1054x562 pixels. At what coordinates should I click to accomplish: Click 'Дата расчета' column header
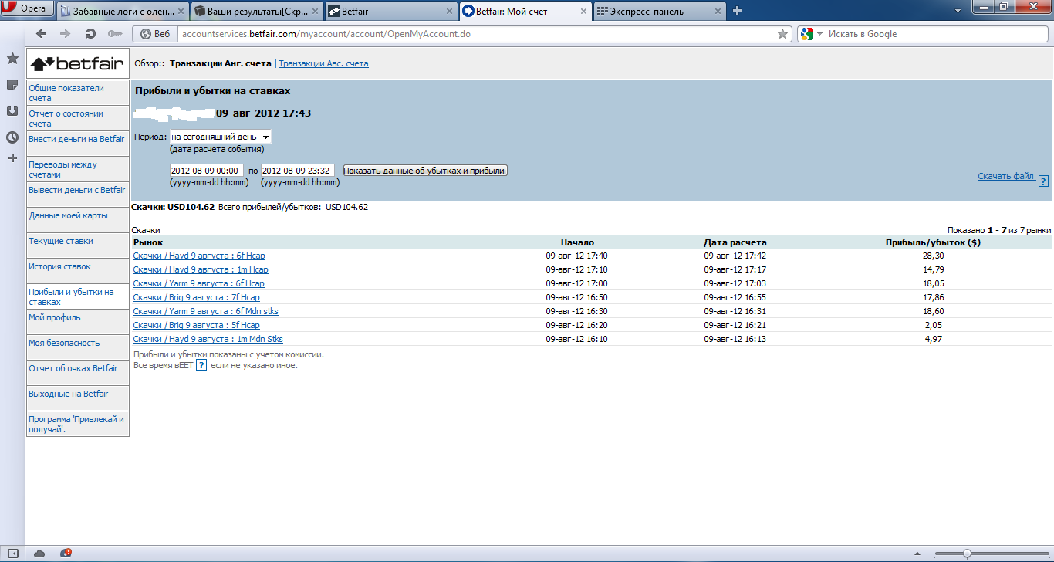click(735, 242)
